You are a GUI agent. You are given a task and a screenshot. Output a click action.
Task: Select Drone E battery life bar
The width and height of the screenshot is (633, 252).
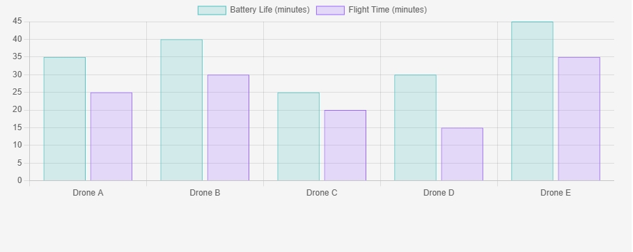pos(532,102)
